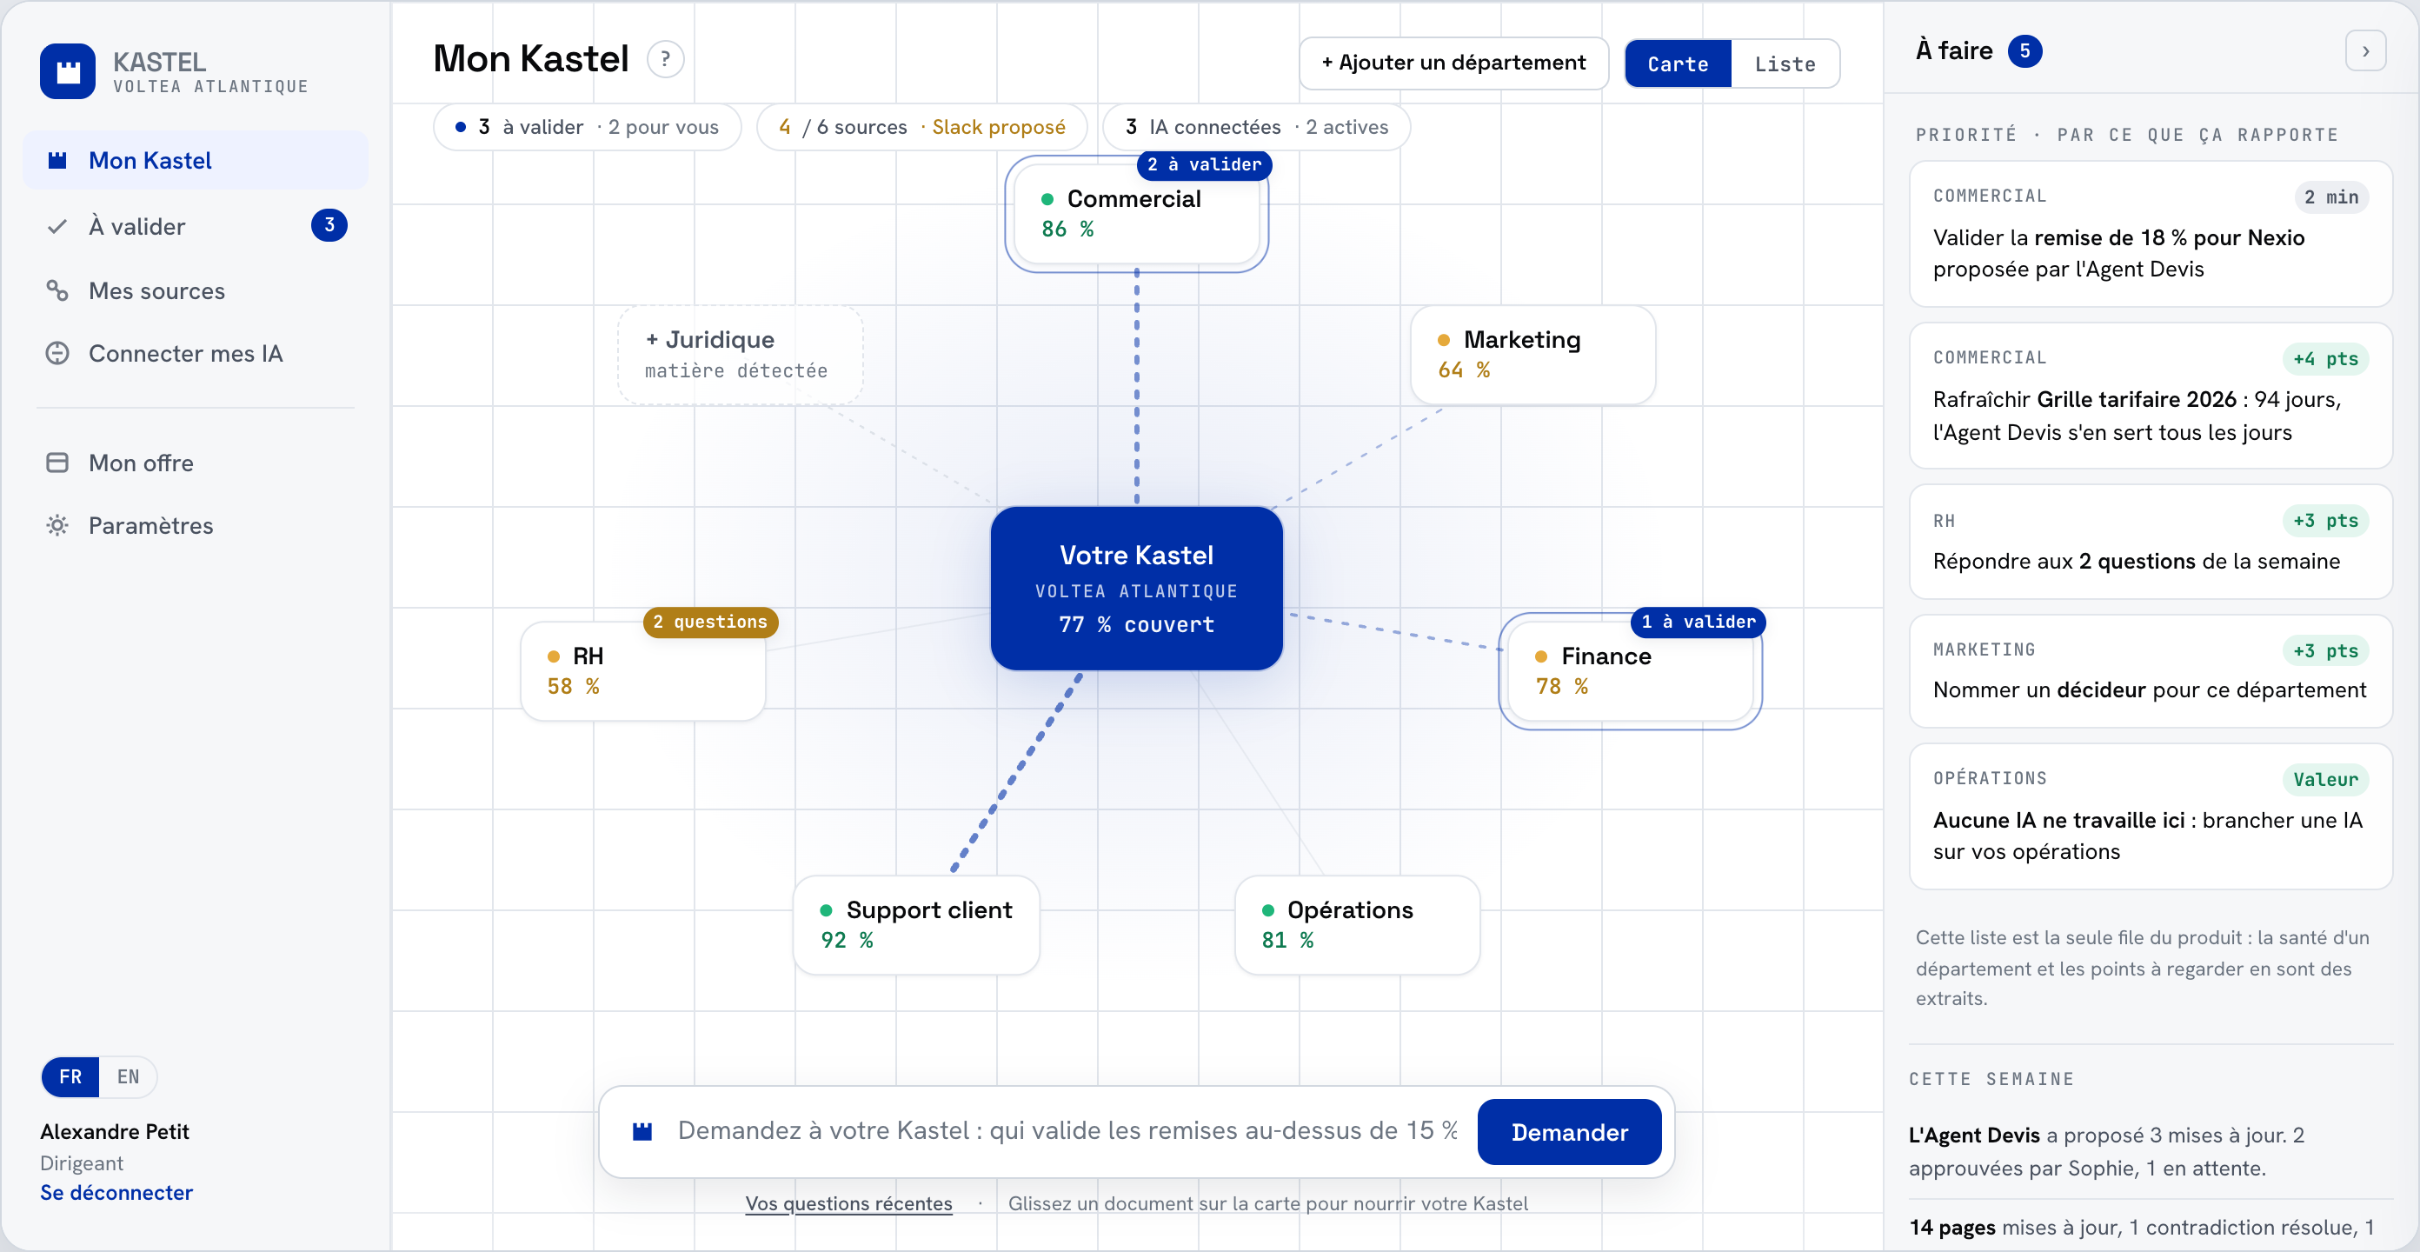Click the À valider badge showing 3
The height and width of the screenshot is (1252, 2420).
329,225
